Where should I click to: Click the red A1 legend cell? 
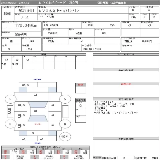41,151
